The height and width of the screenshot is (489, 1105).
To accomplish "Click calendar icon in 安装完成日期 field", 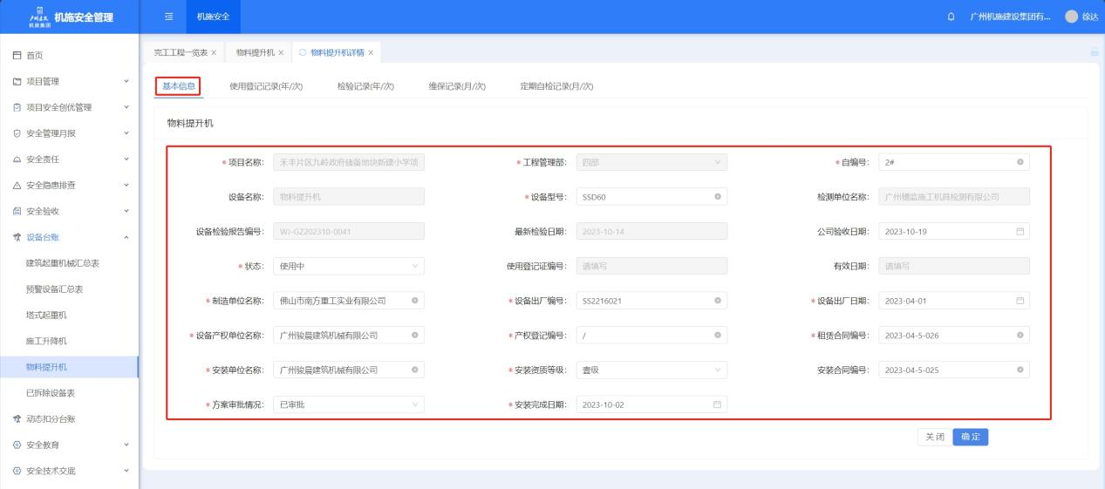I will click(717, 404).
